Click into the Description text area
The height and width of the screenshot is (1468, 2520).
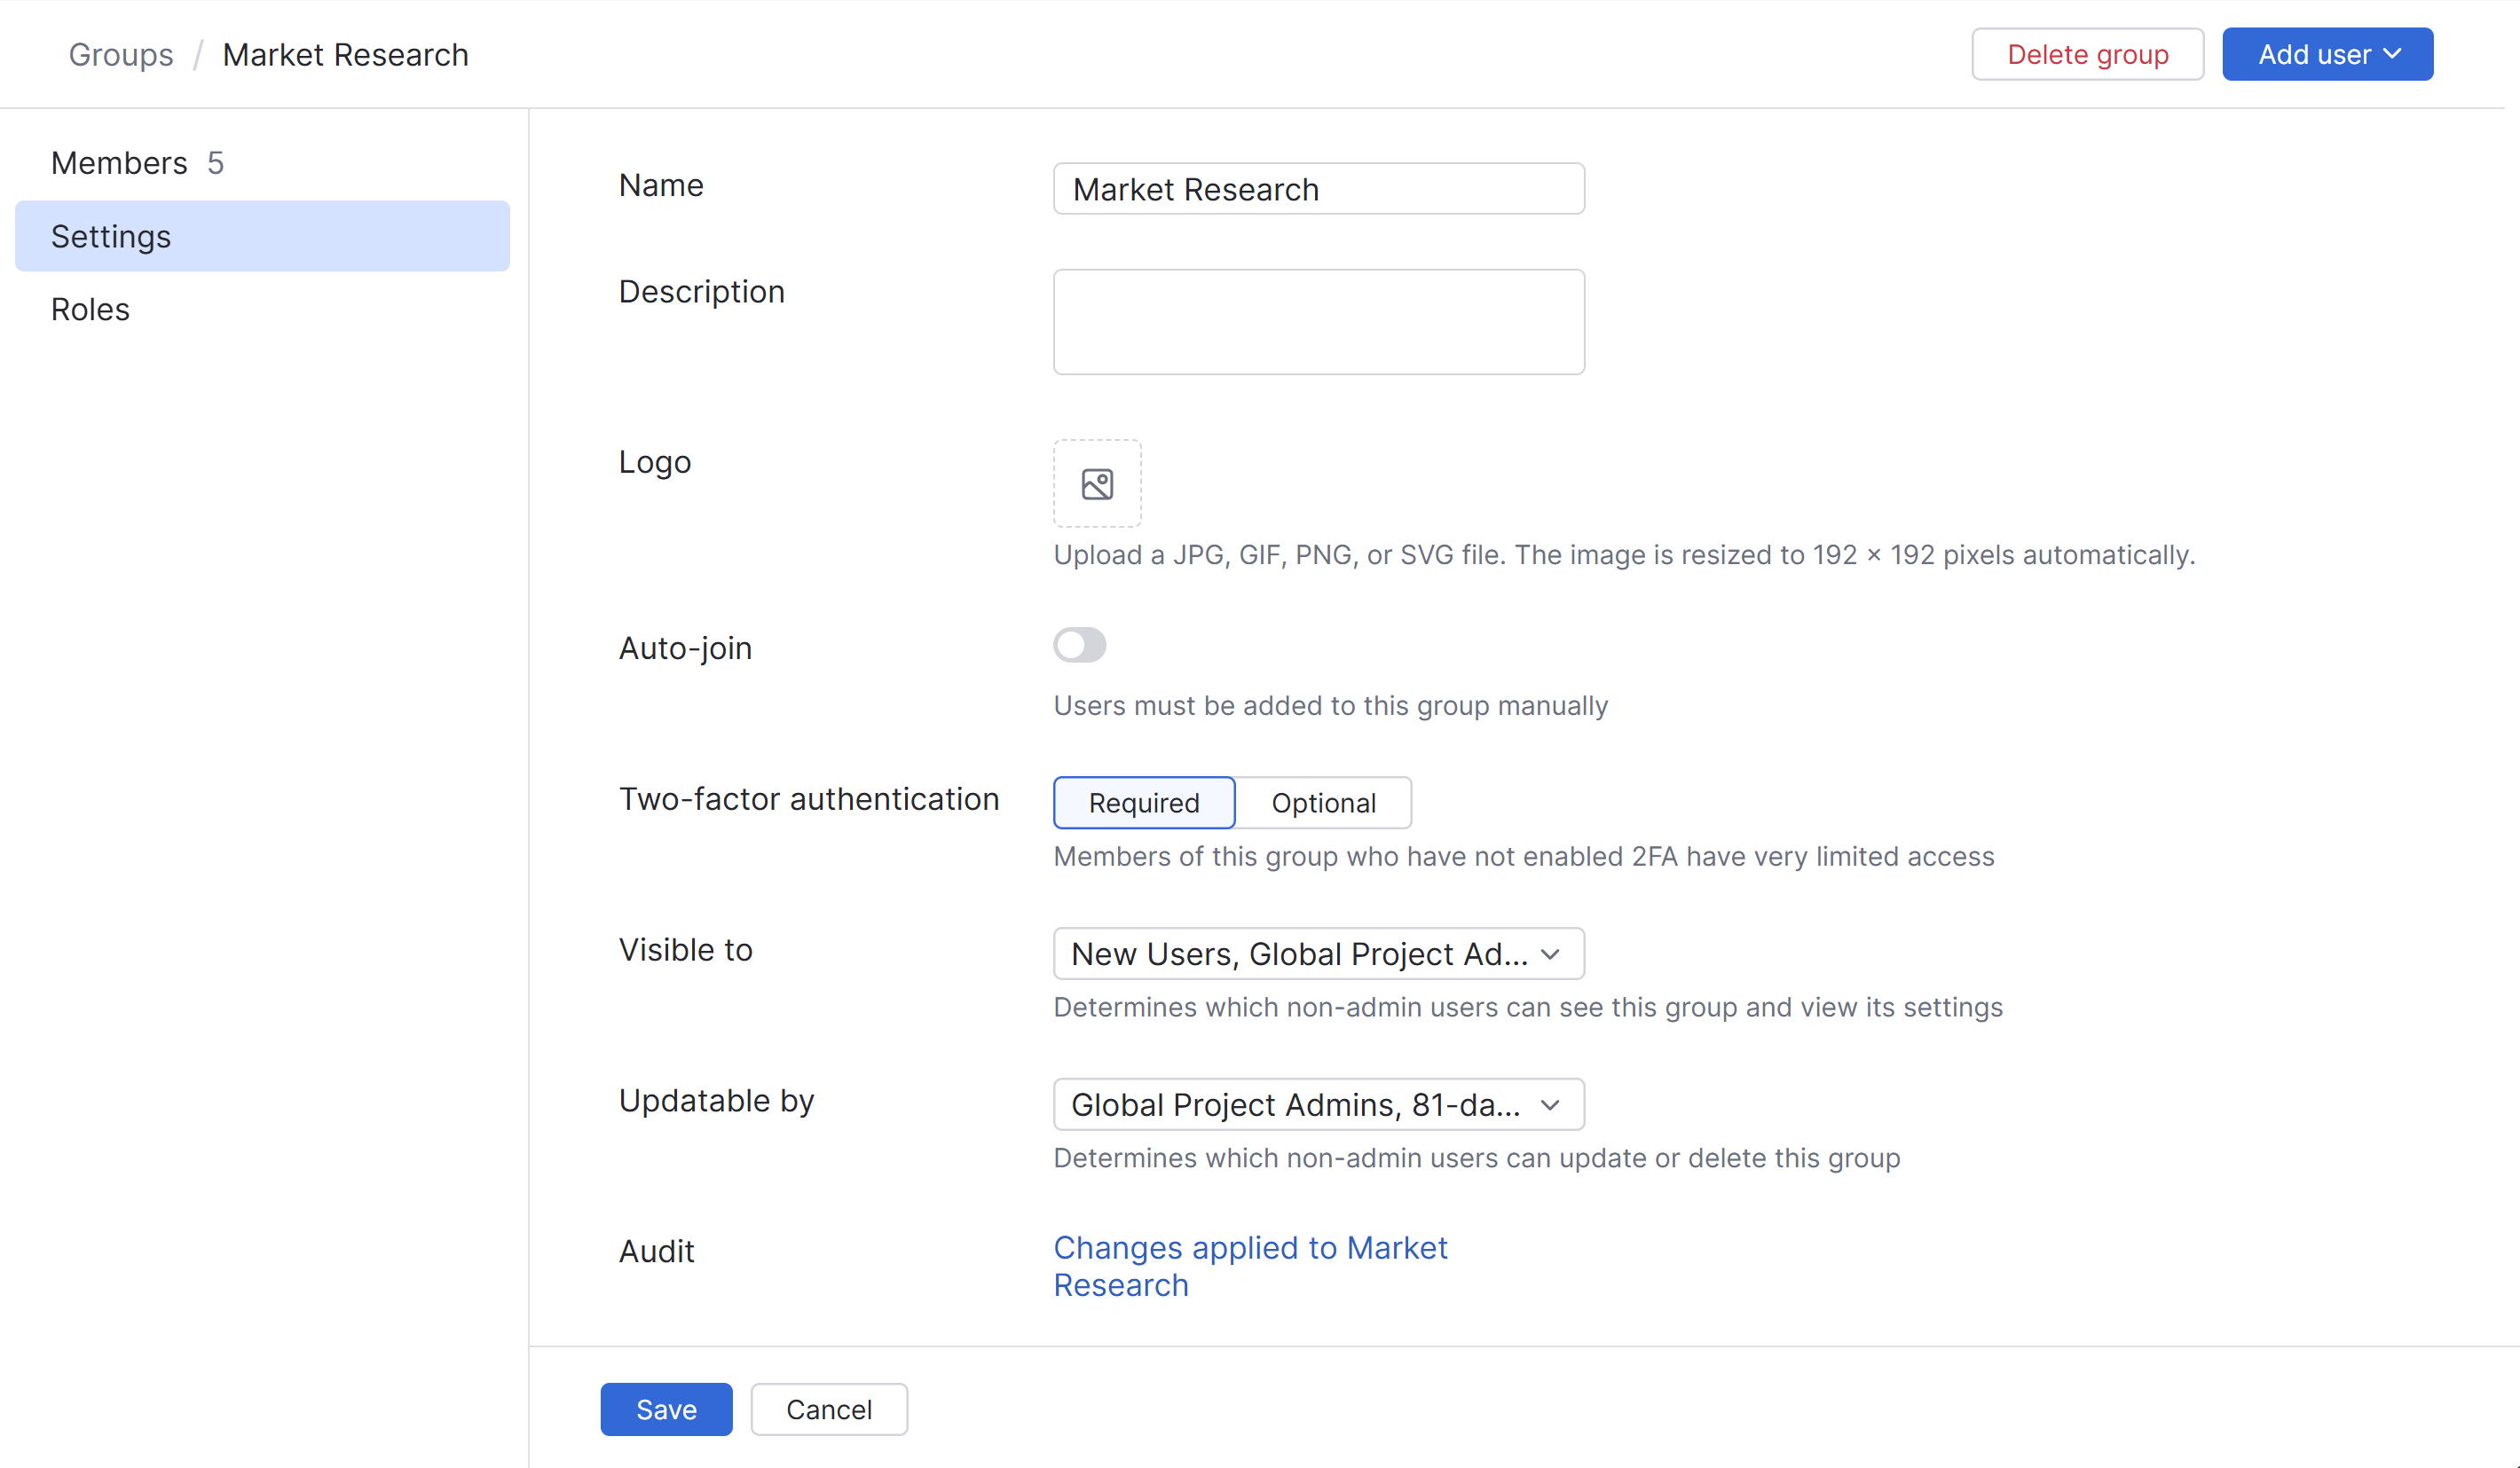click(x=1318, y=322)
